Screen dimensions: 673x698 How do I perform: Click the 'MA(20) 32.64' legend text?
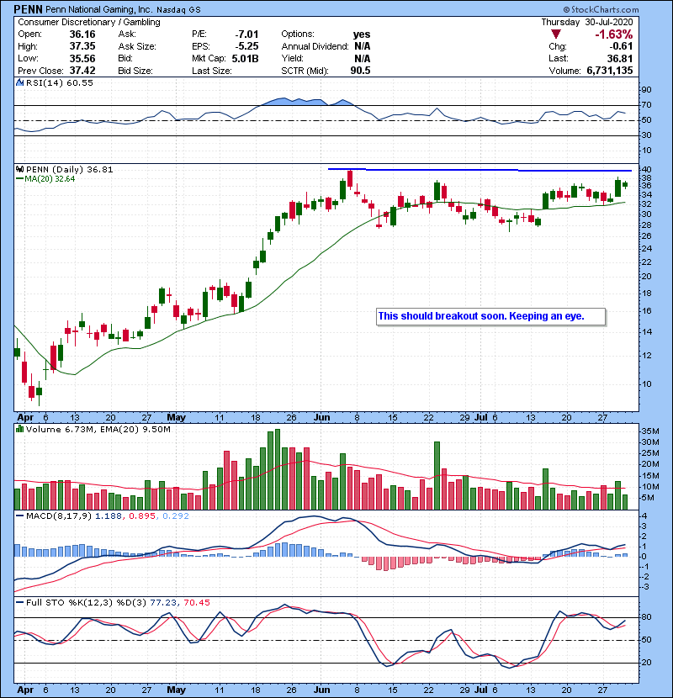point(50,179)
